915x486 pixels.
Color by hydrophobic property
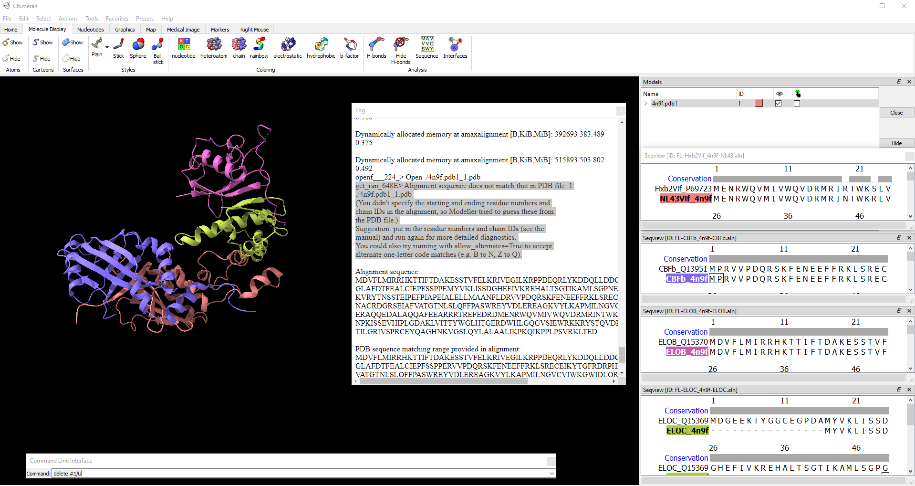321,48
